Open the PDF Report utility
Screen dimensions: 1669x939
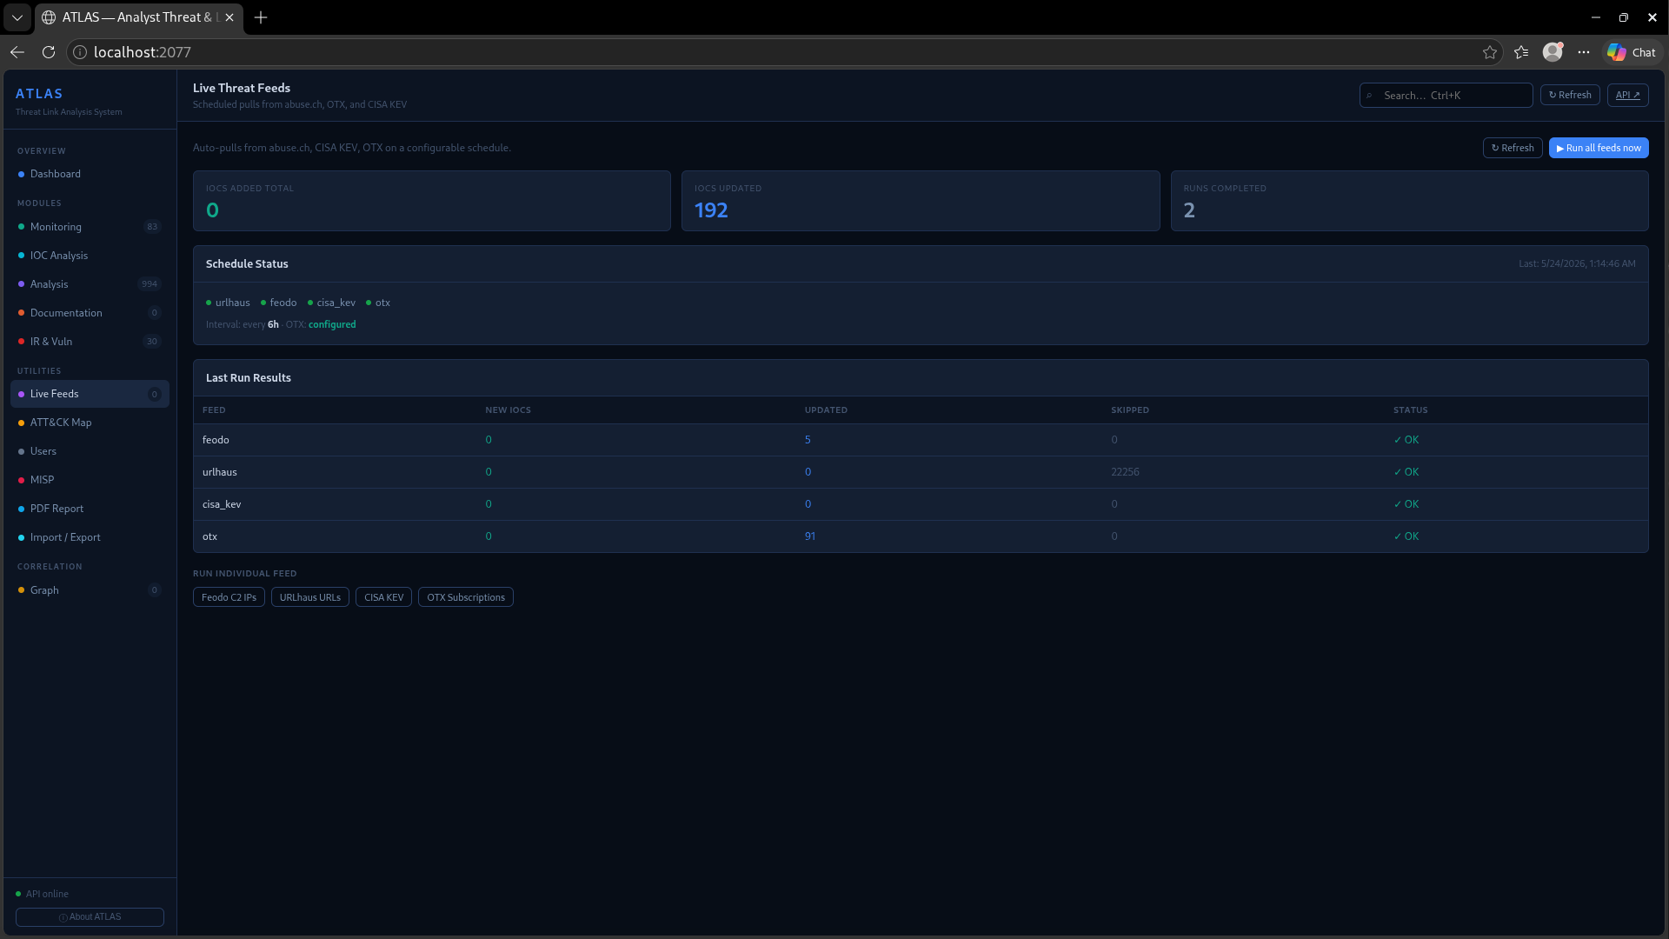click(x=90, y=509)
